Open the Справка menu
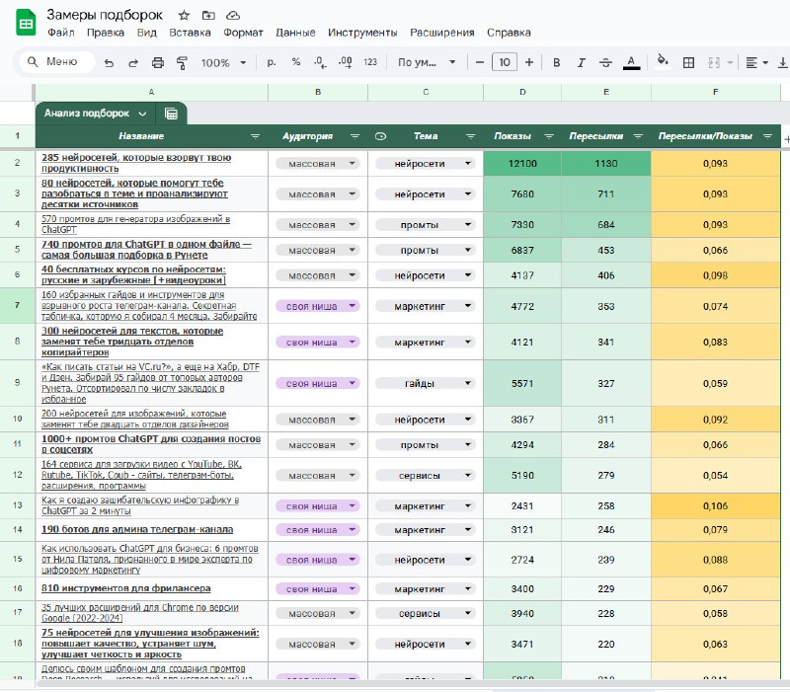Image resolution: width=790 pixels, height=692 pixels. pyautogui.click(x=509, y=33)
